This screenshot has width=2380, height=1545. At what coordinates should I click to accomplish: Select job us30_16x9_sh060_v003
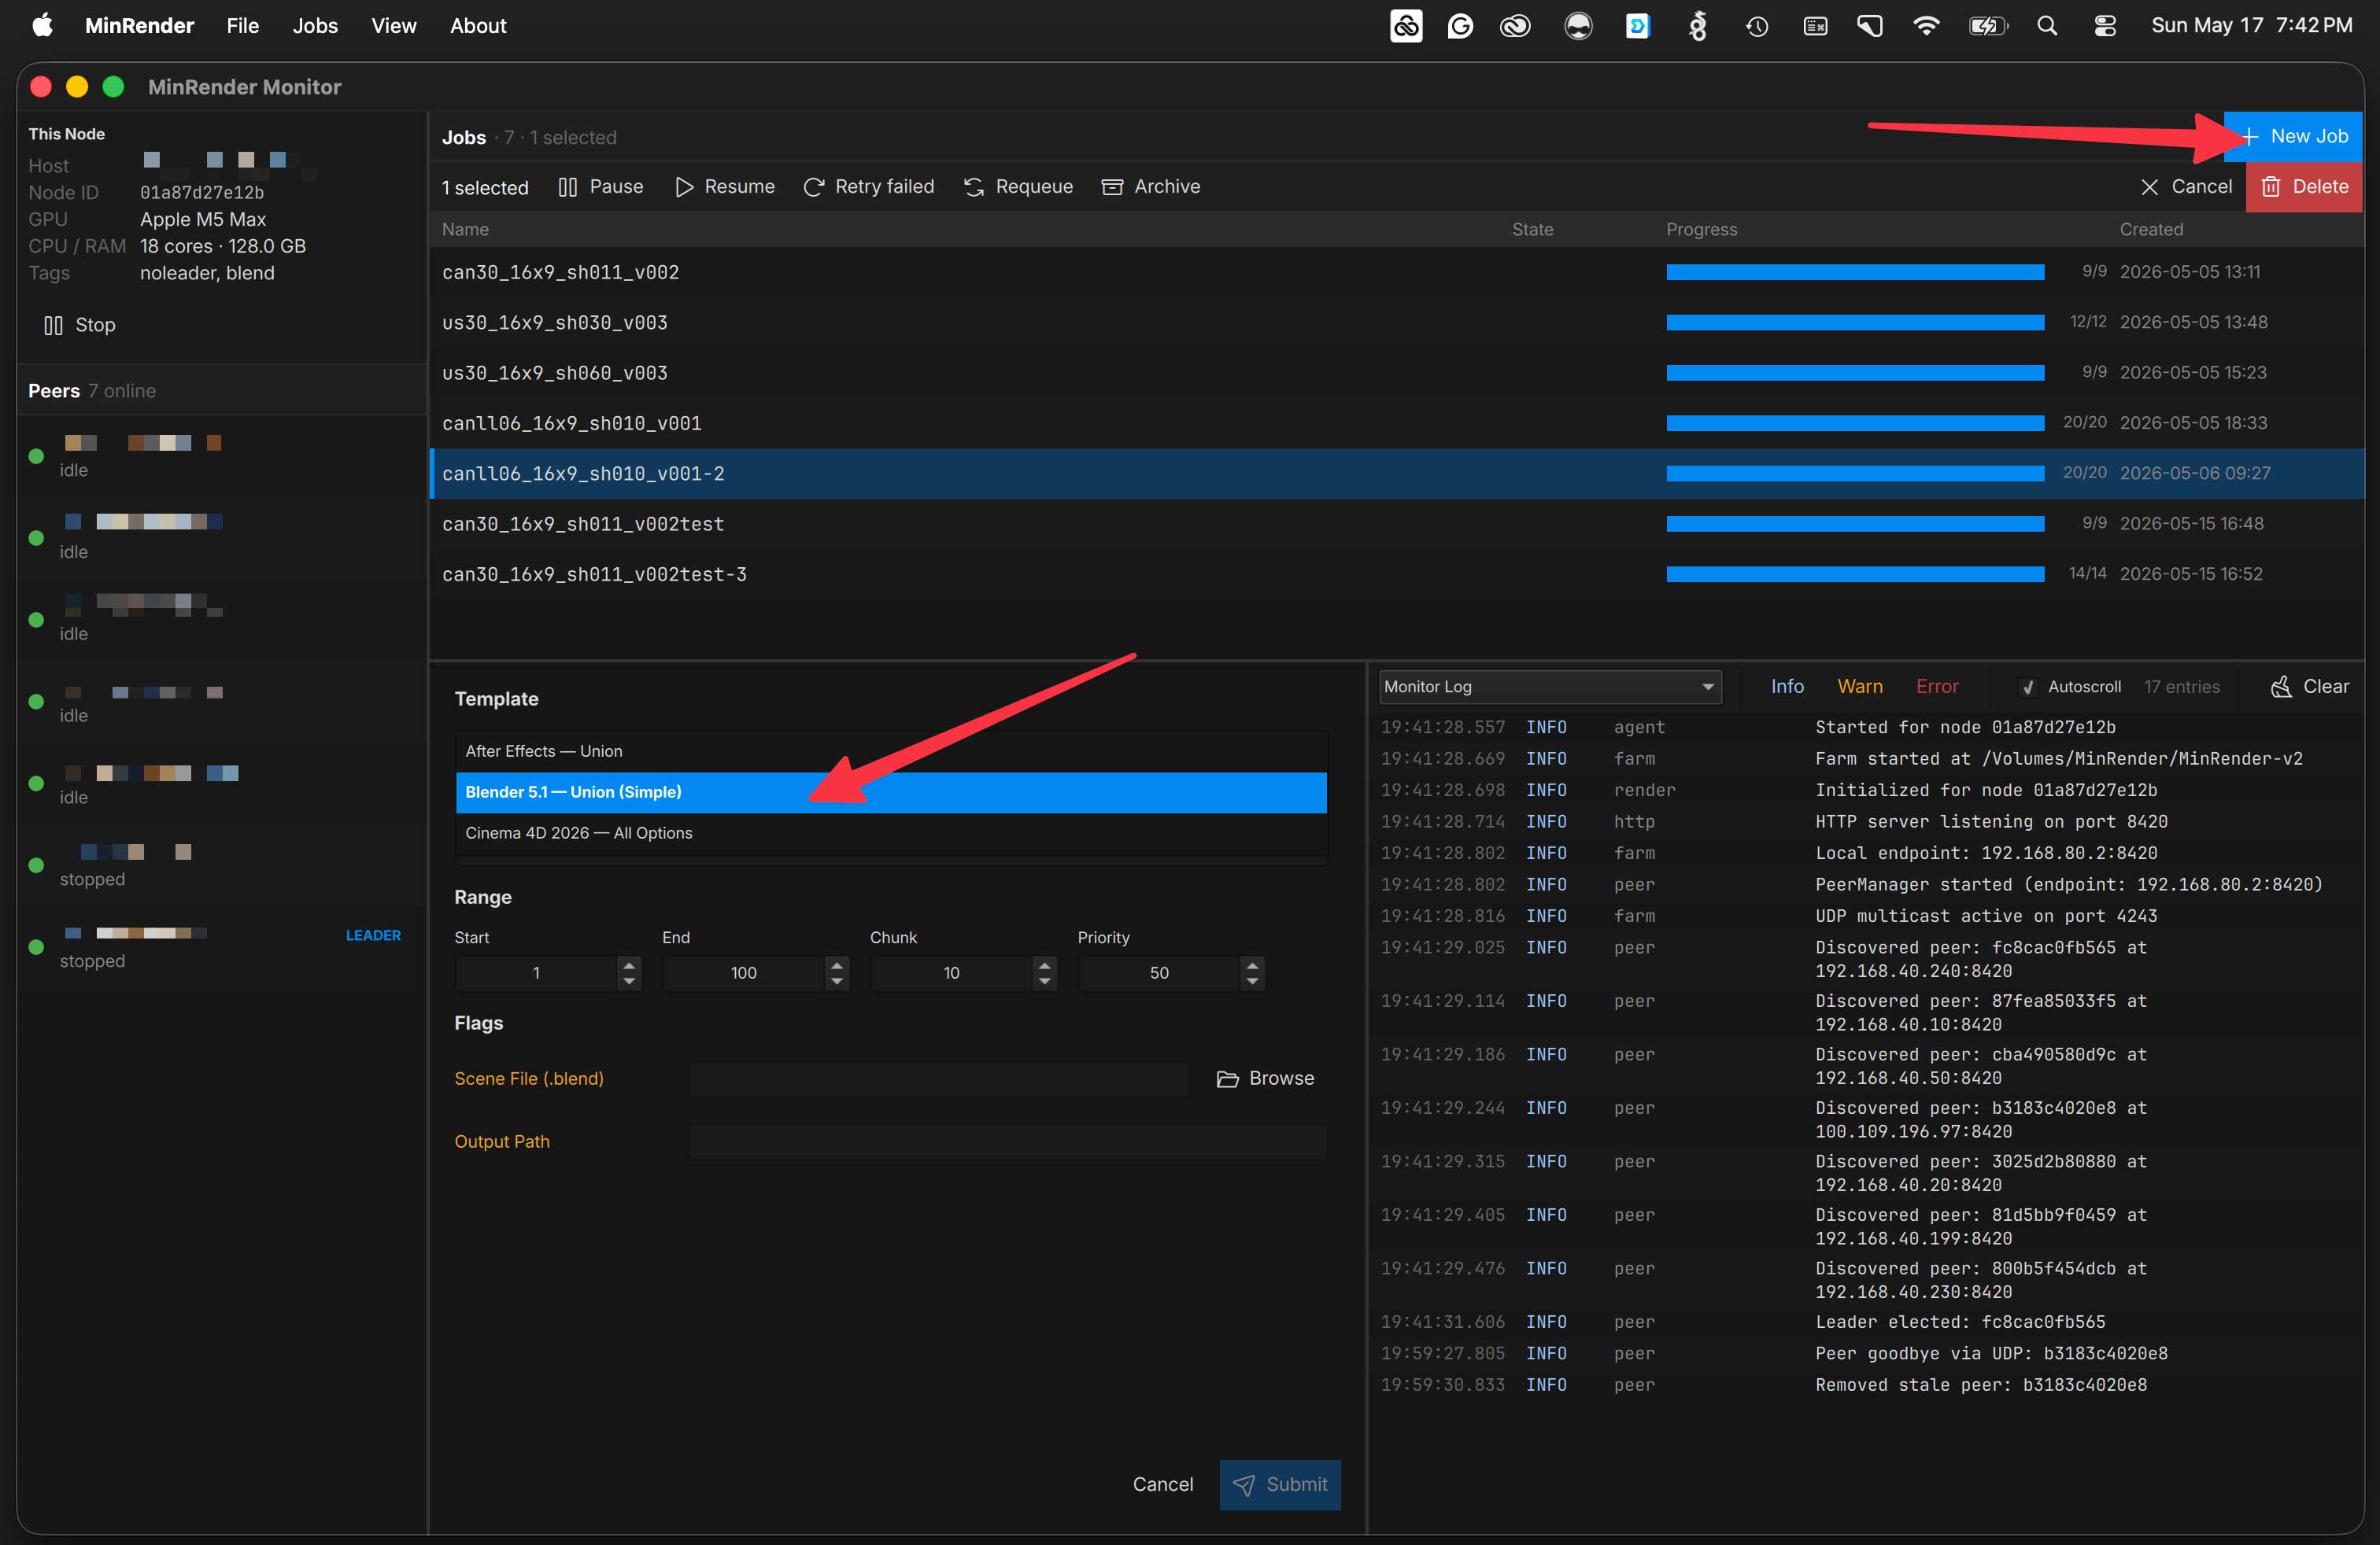[x=1397, y=373]
